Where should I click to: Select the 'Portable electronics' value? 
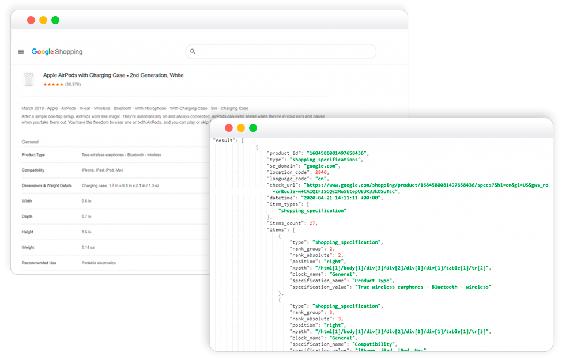pyautogui.click(x=99, y=263)
